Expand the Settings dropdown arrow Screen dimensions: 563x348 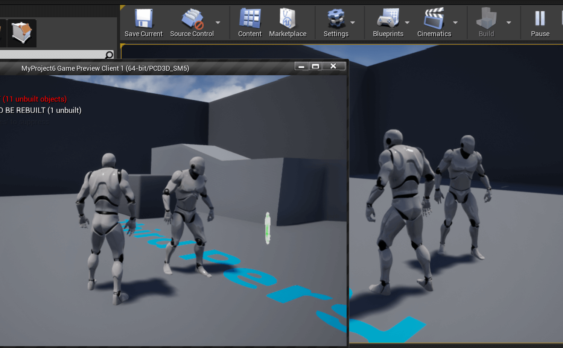(x=353, y=23)
